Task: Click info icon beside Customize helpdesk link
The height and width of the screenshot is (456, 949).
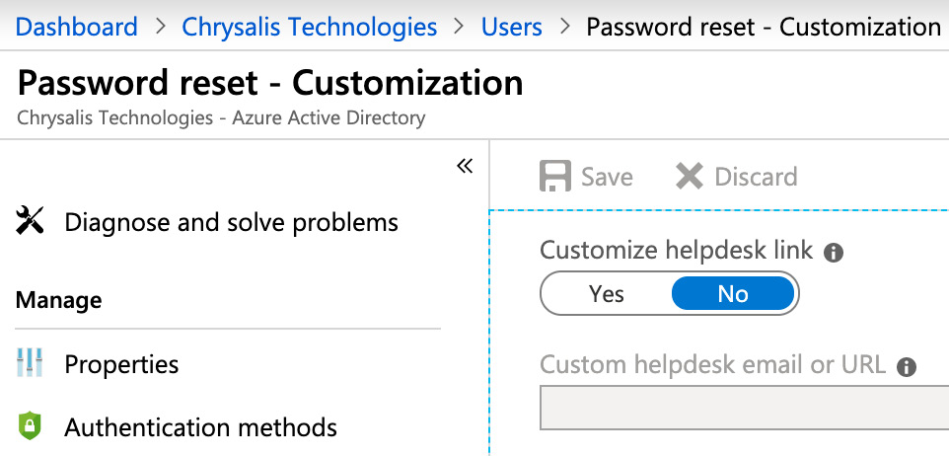Action: (834, 253)
